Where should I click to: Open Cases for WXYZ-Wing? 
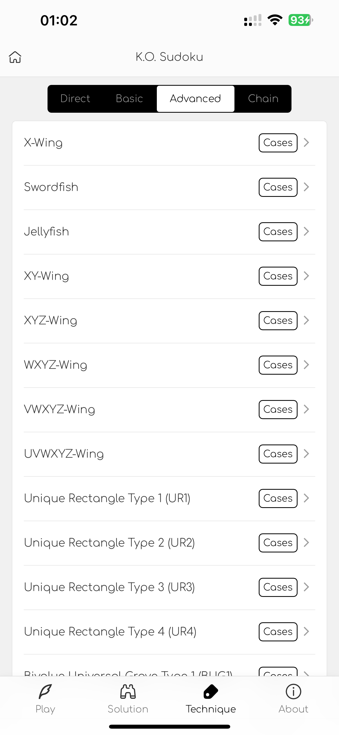278,365
